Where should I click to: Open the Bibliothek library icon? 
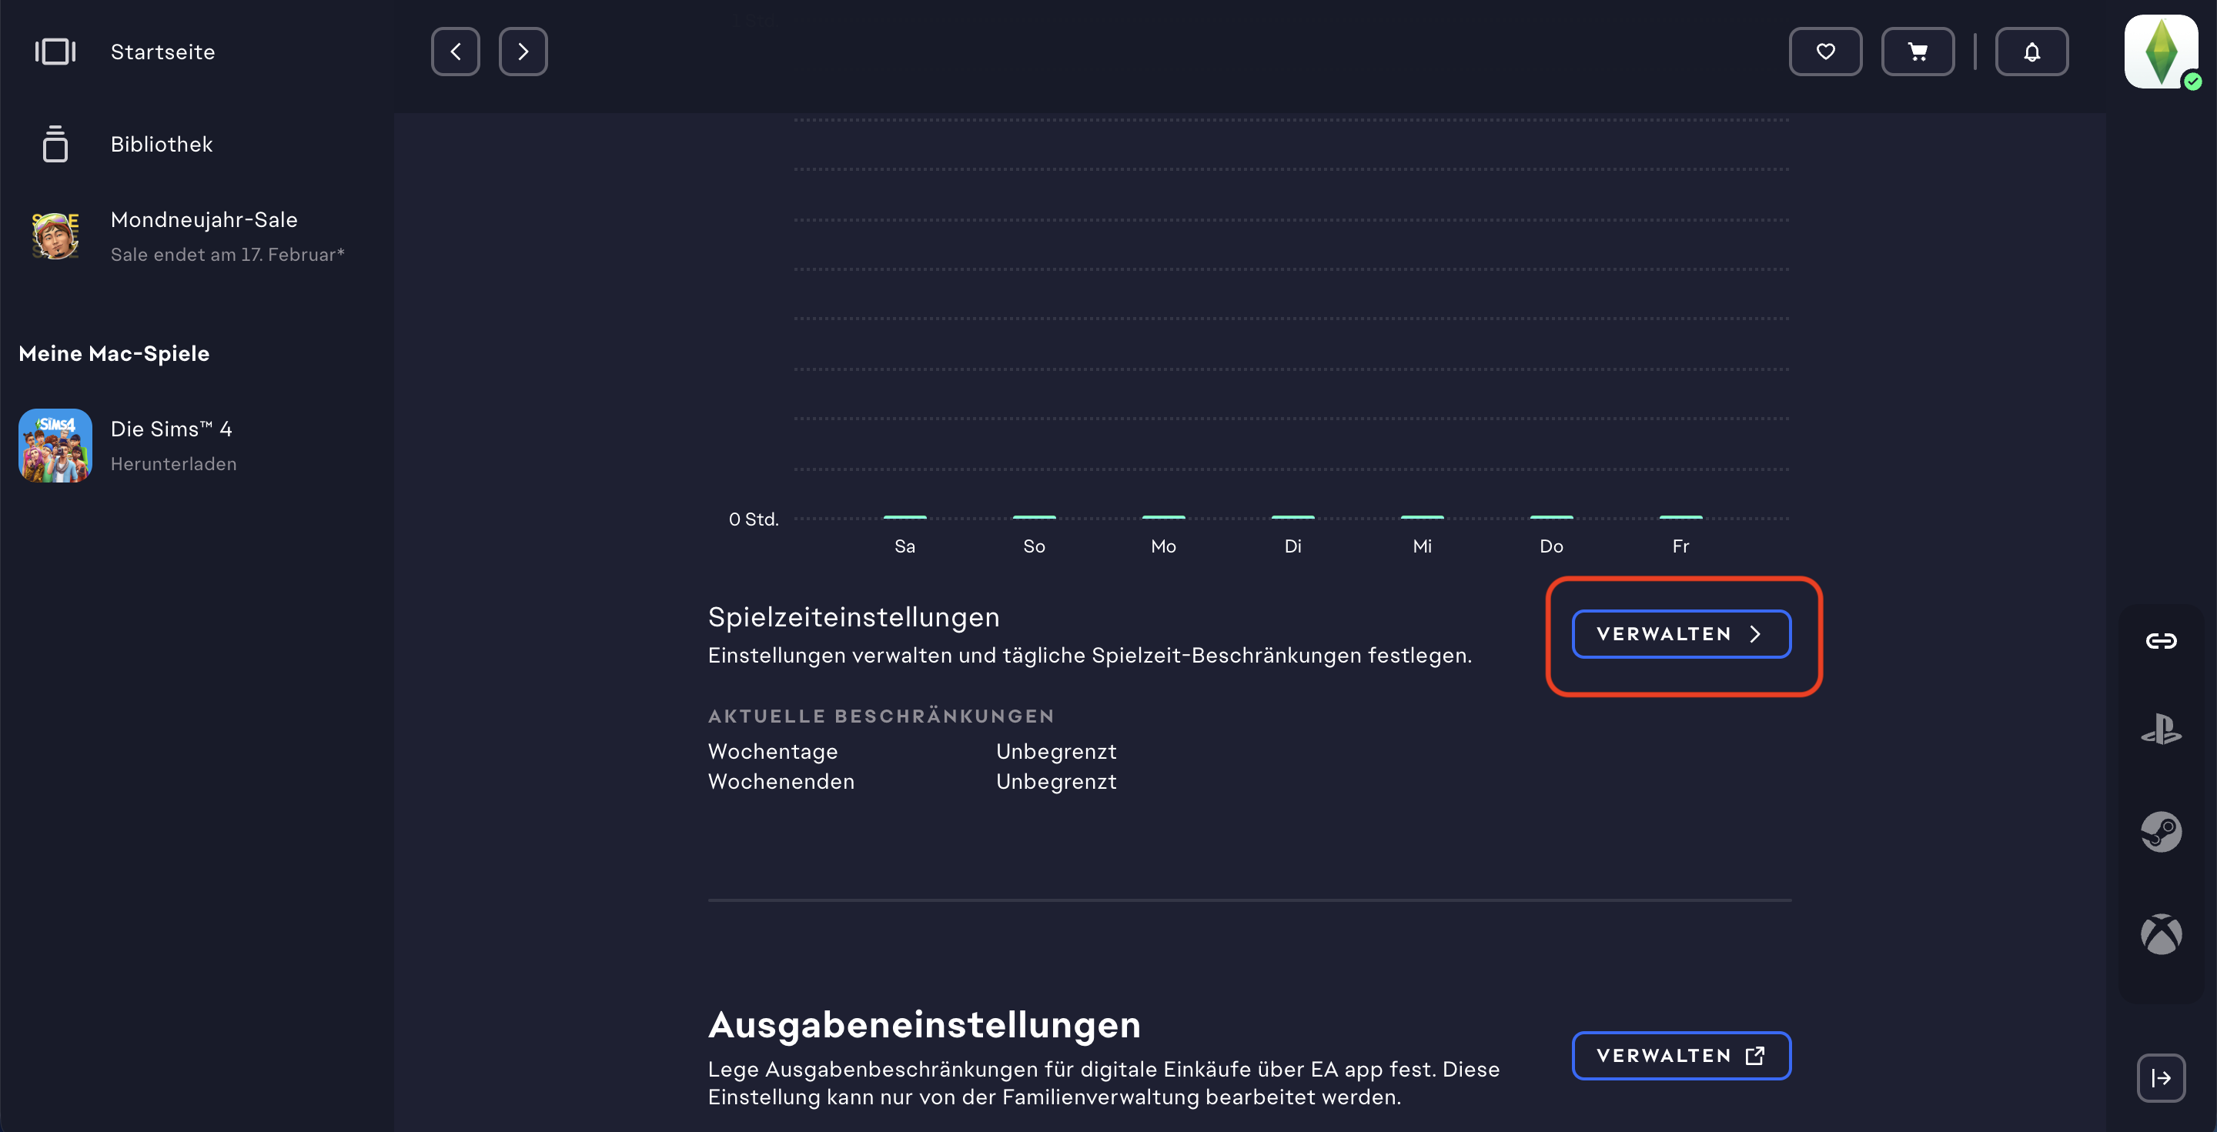click(55, 145)
